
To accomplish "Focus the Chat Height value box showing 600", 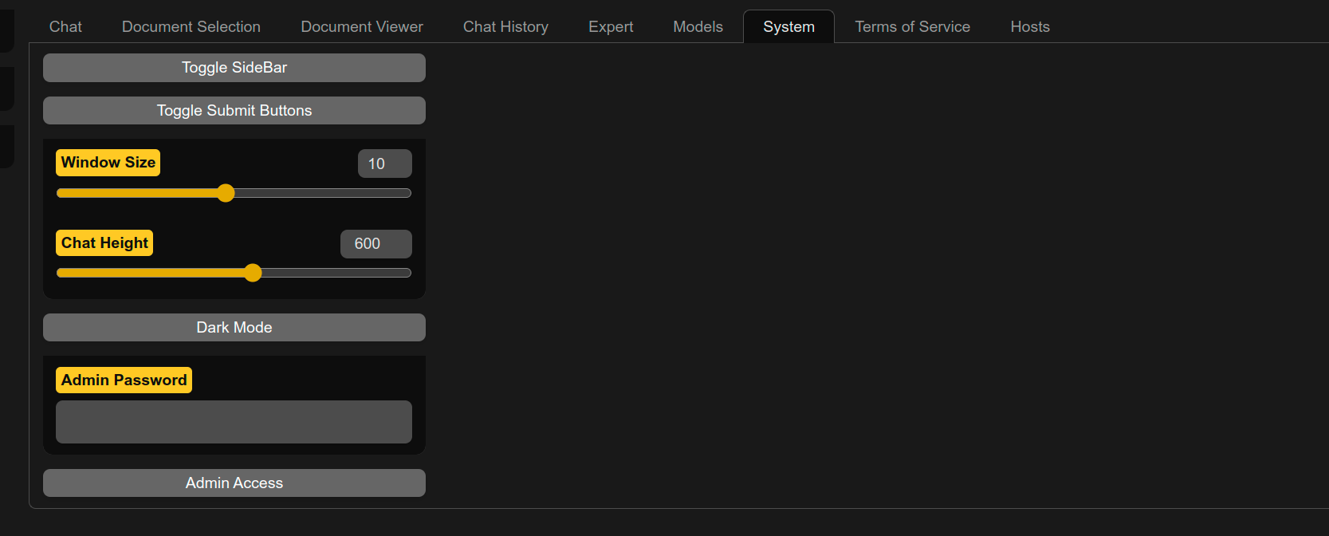I will point(376,244).
